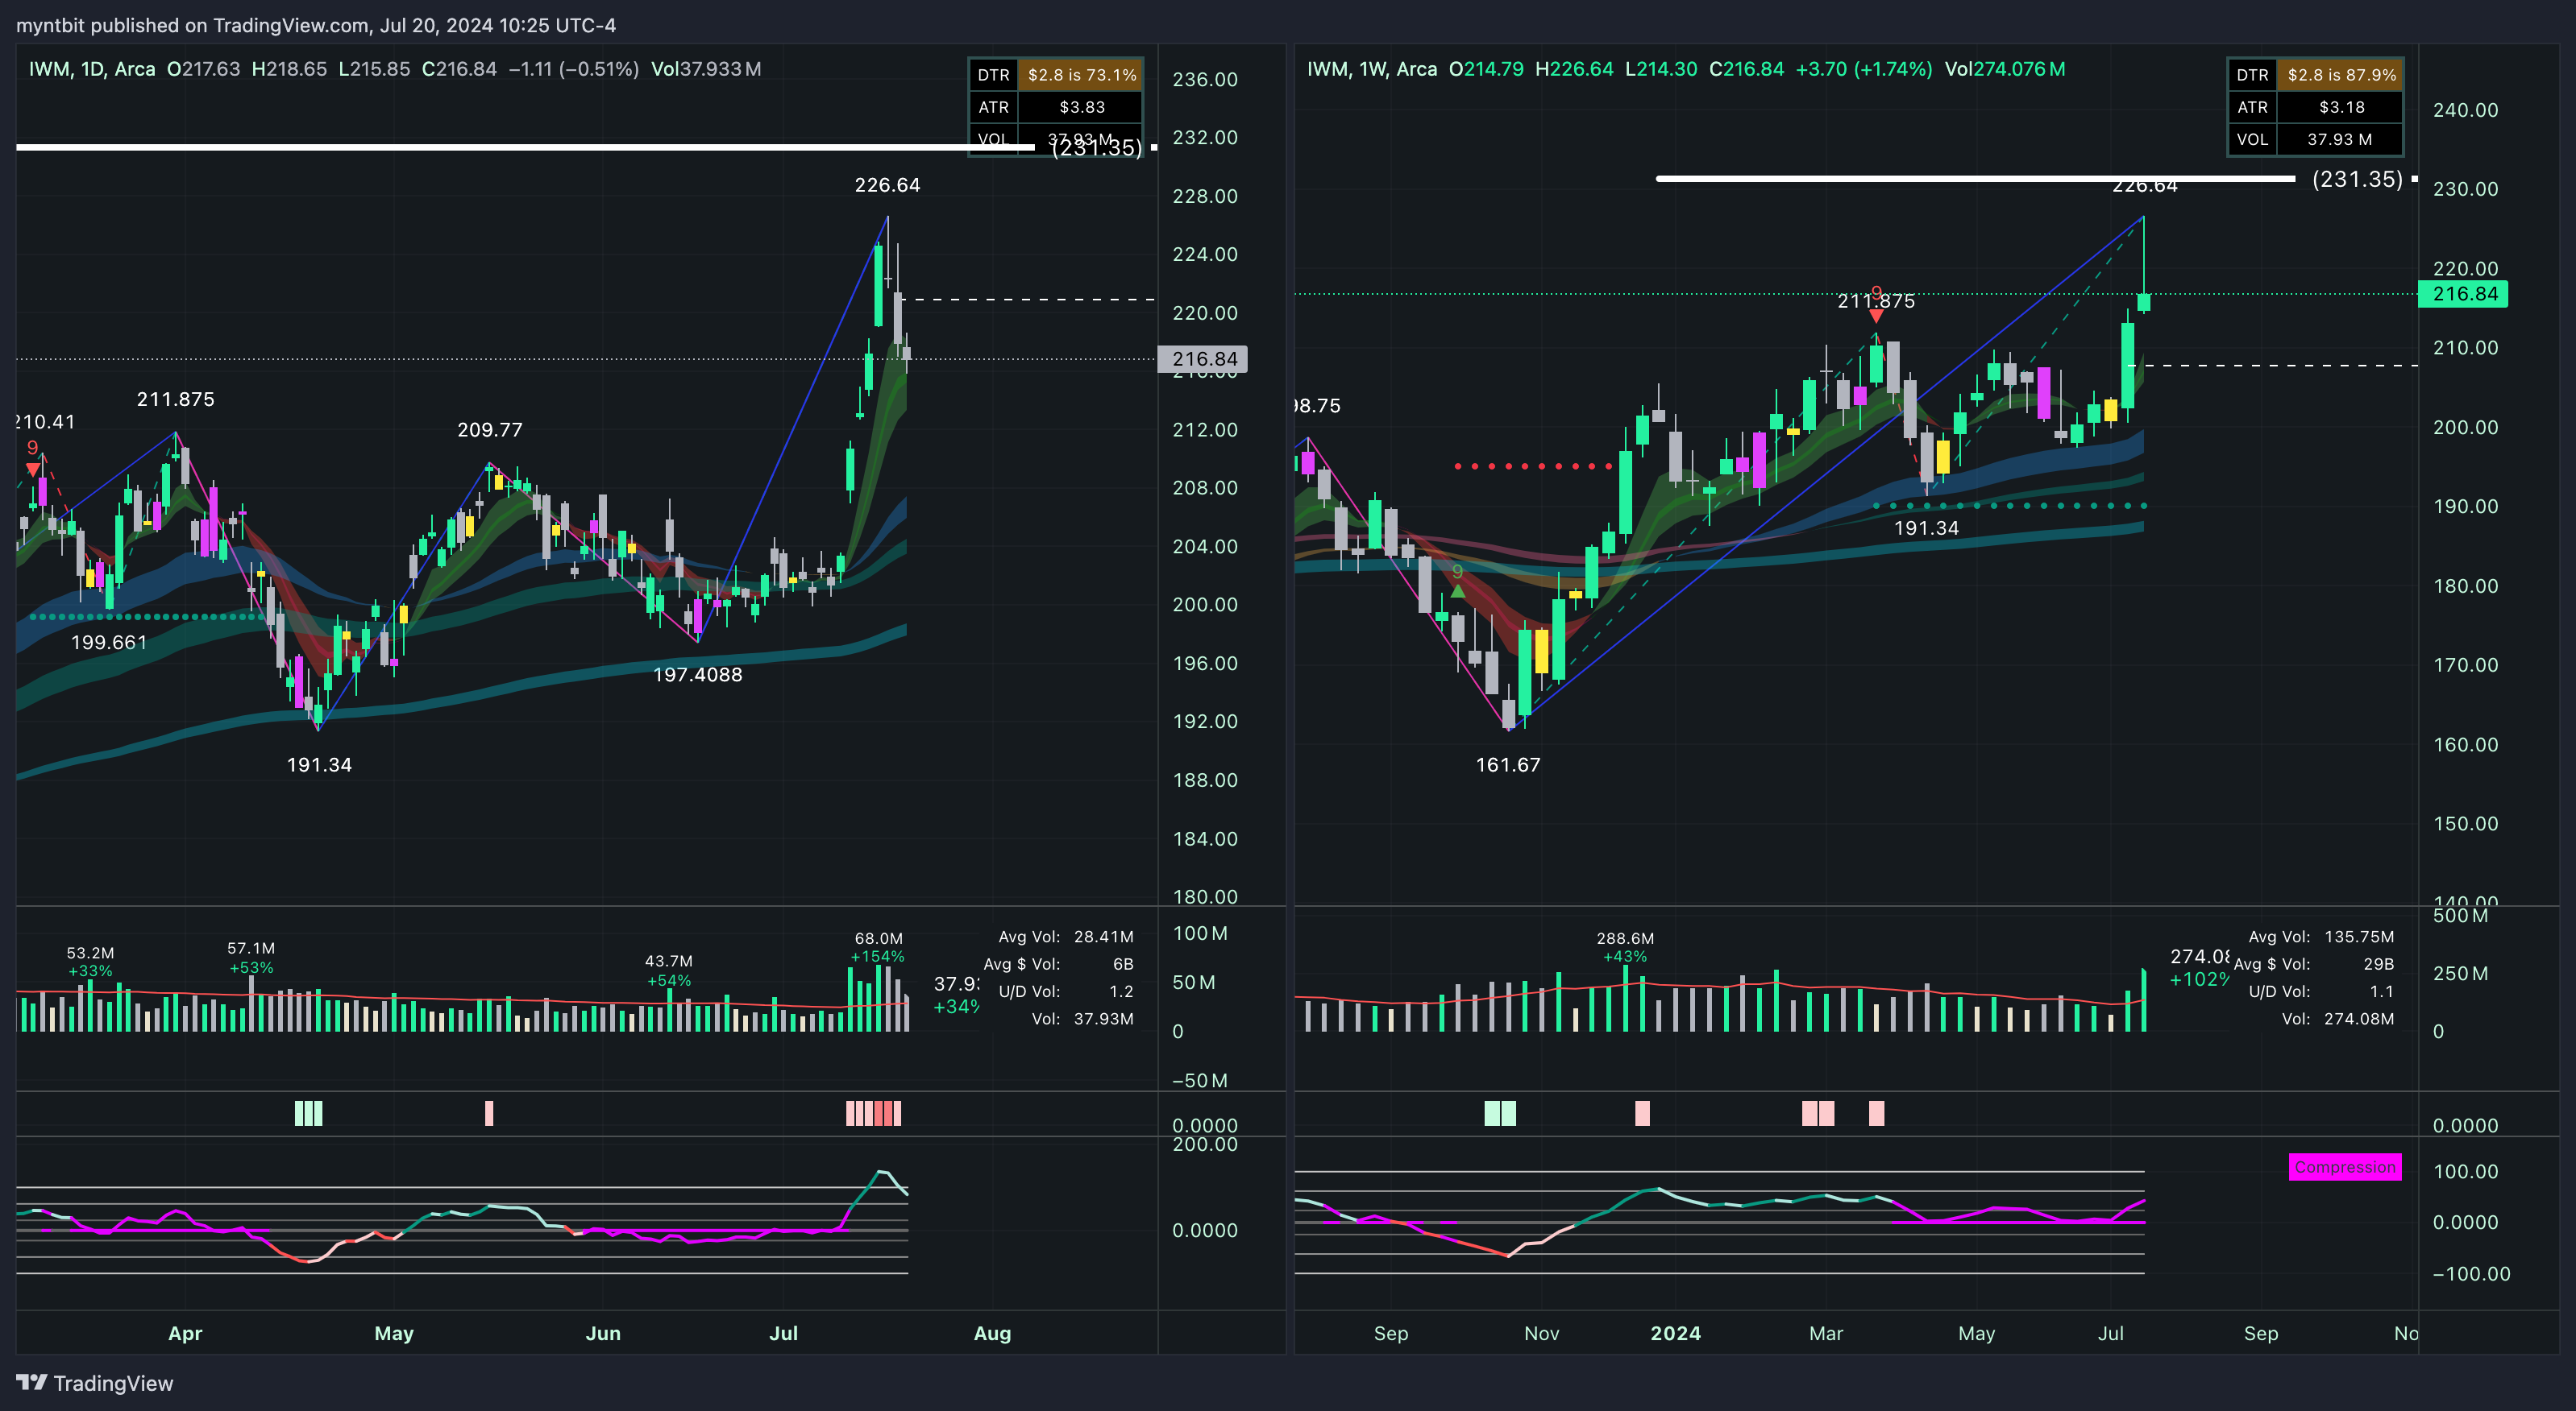
Task: Click the 191.34 label on weekly chart
Action: (x=1926, y=528)
